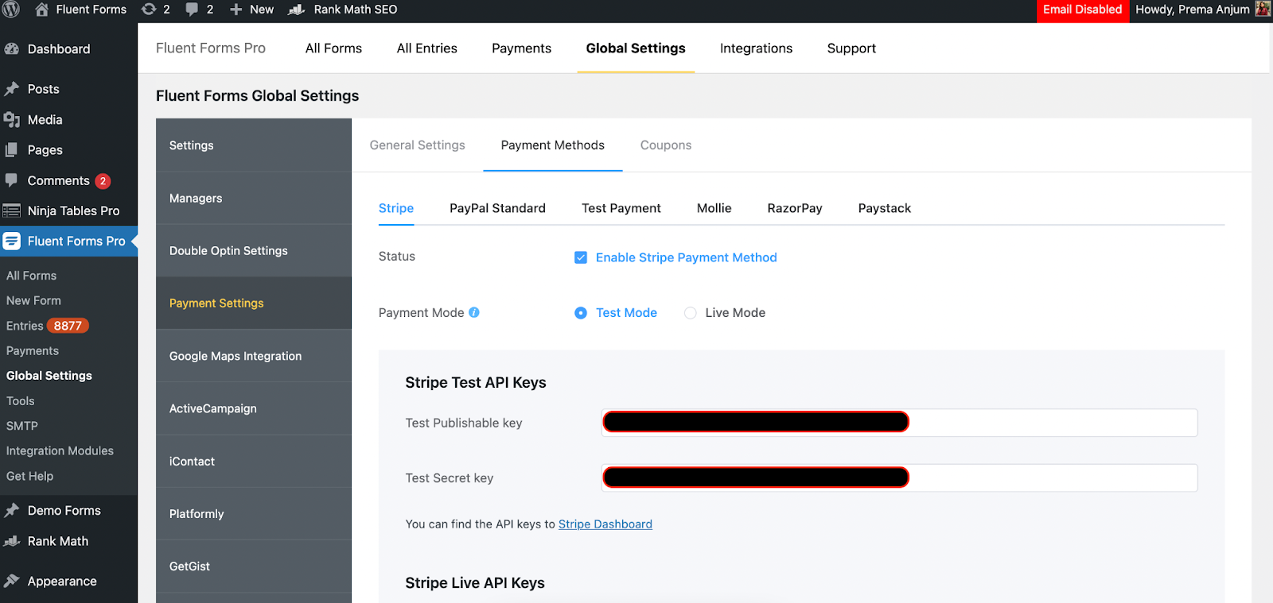Open SMTP in WordPress submenu
Screen dimensions: 1273x603
coord(22,426)
